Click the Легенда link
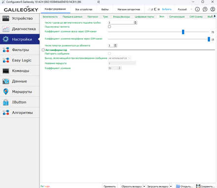Screen dimensions: 217x188 (x=45, y=187)
